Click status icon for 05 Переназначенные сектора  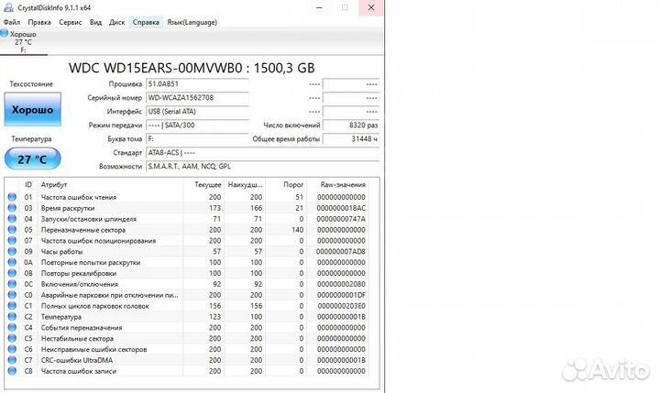click(x=12, y=230)
